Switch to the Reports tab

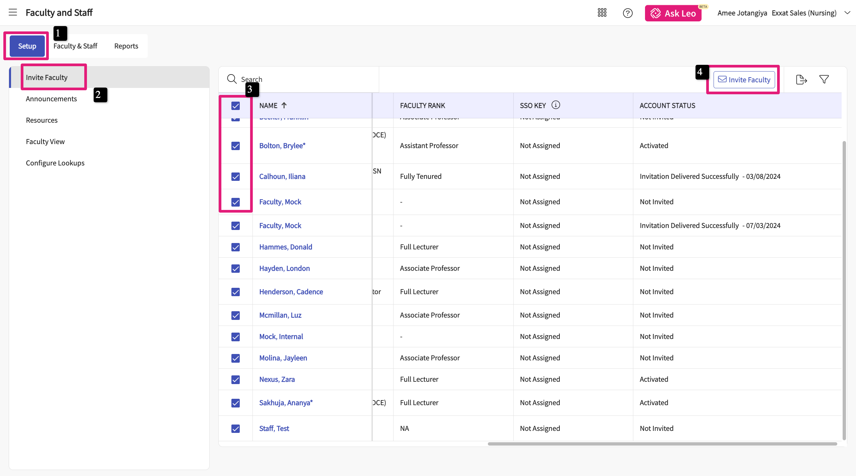126,46
